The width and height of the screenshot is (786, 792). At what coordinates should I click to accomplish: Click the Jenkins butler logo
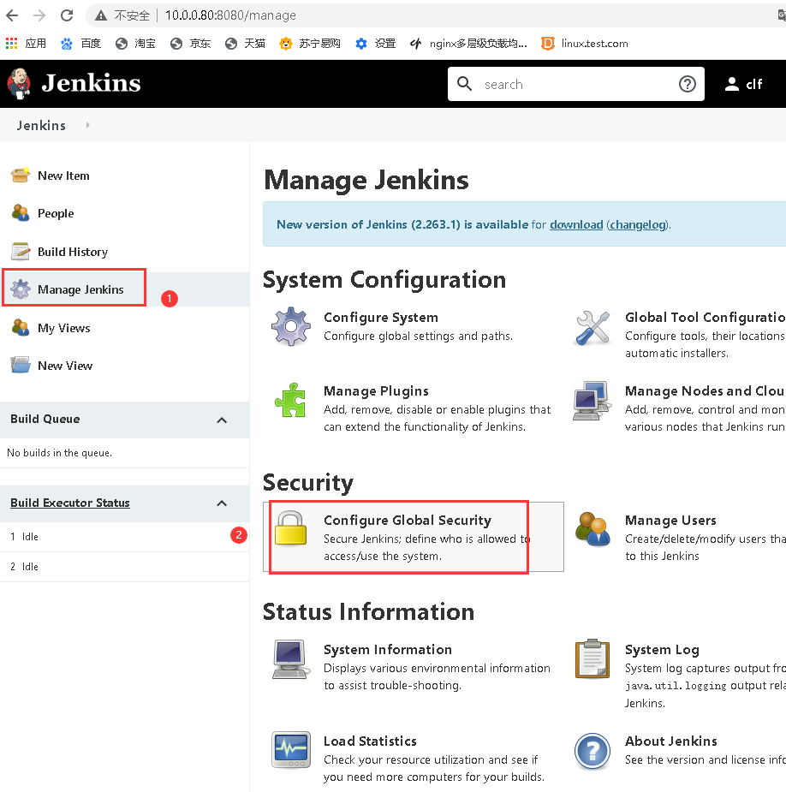click(x=19, y=83)
